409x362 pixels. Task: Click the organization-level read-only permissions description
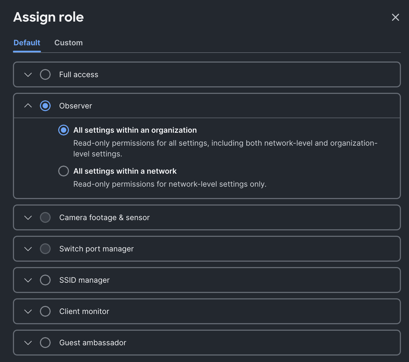[x=226, y=148]
